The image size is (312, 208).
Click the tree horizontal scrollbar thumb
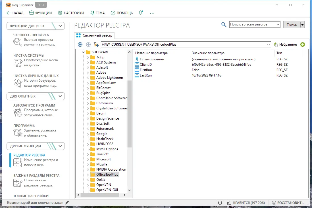(100, 195)
